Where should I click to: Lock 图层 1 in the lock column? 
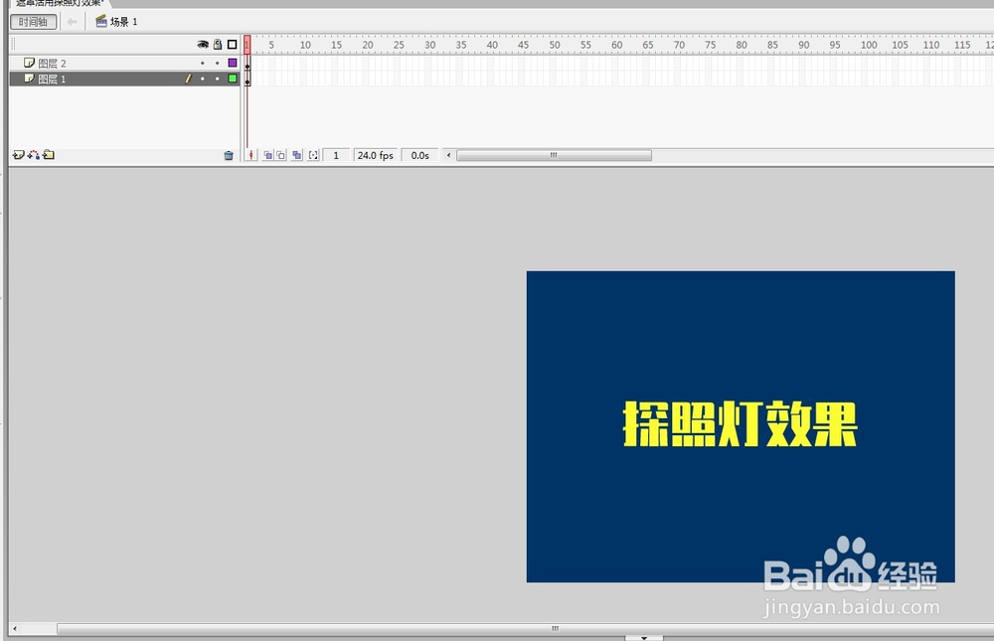point(217,79)
